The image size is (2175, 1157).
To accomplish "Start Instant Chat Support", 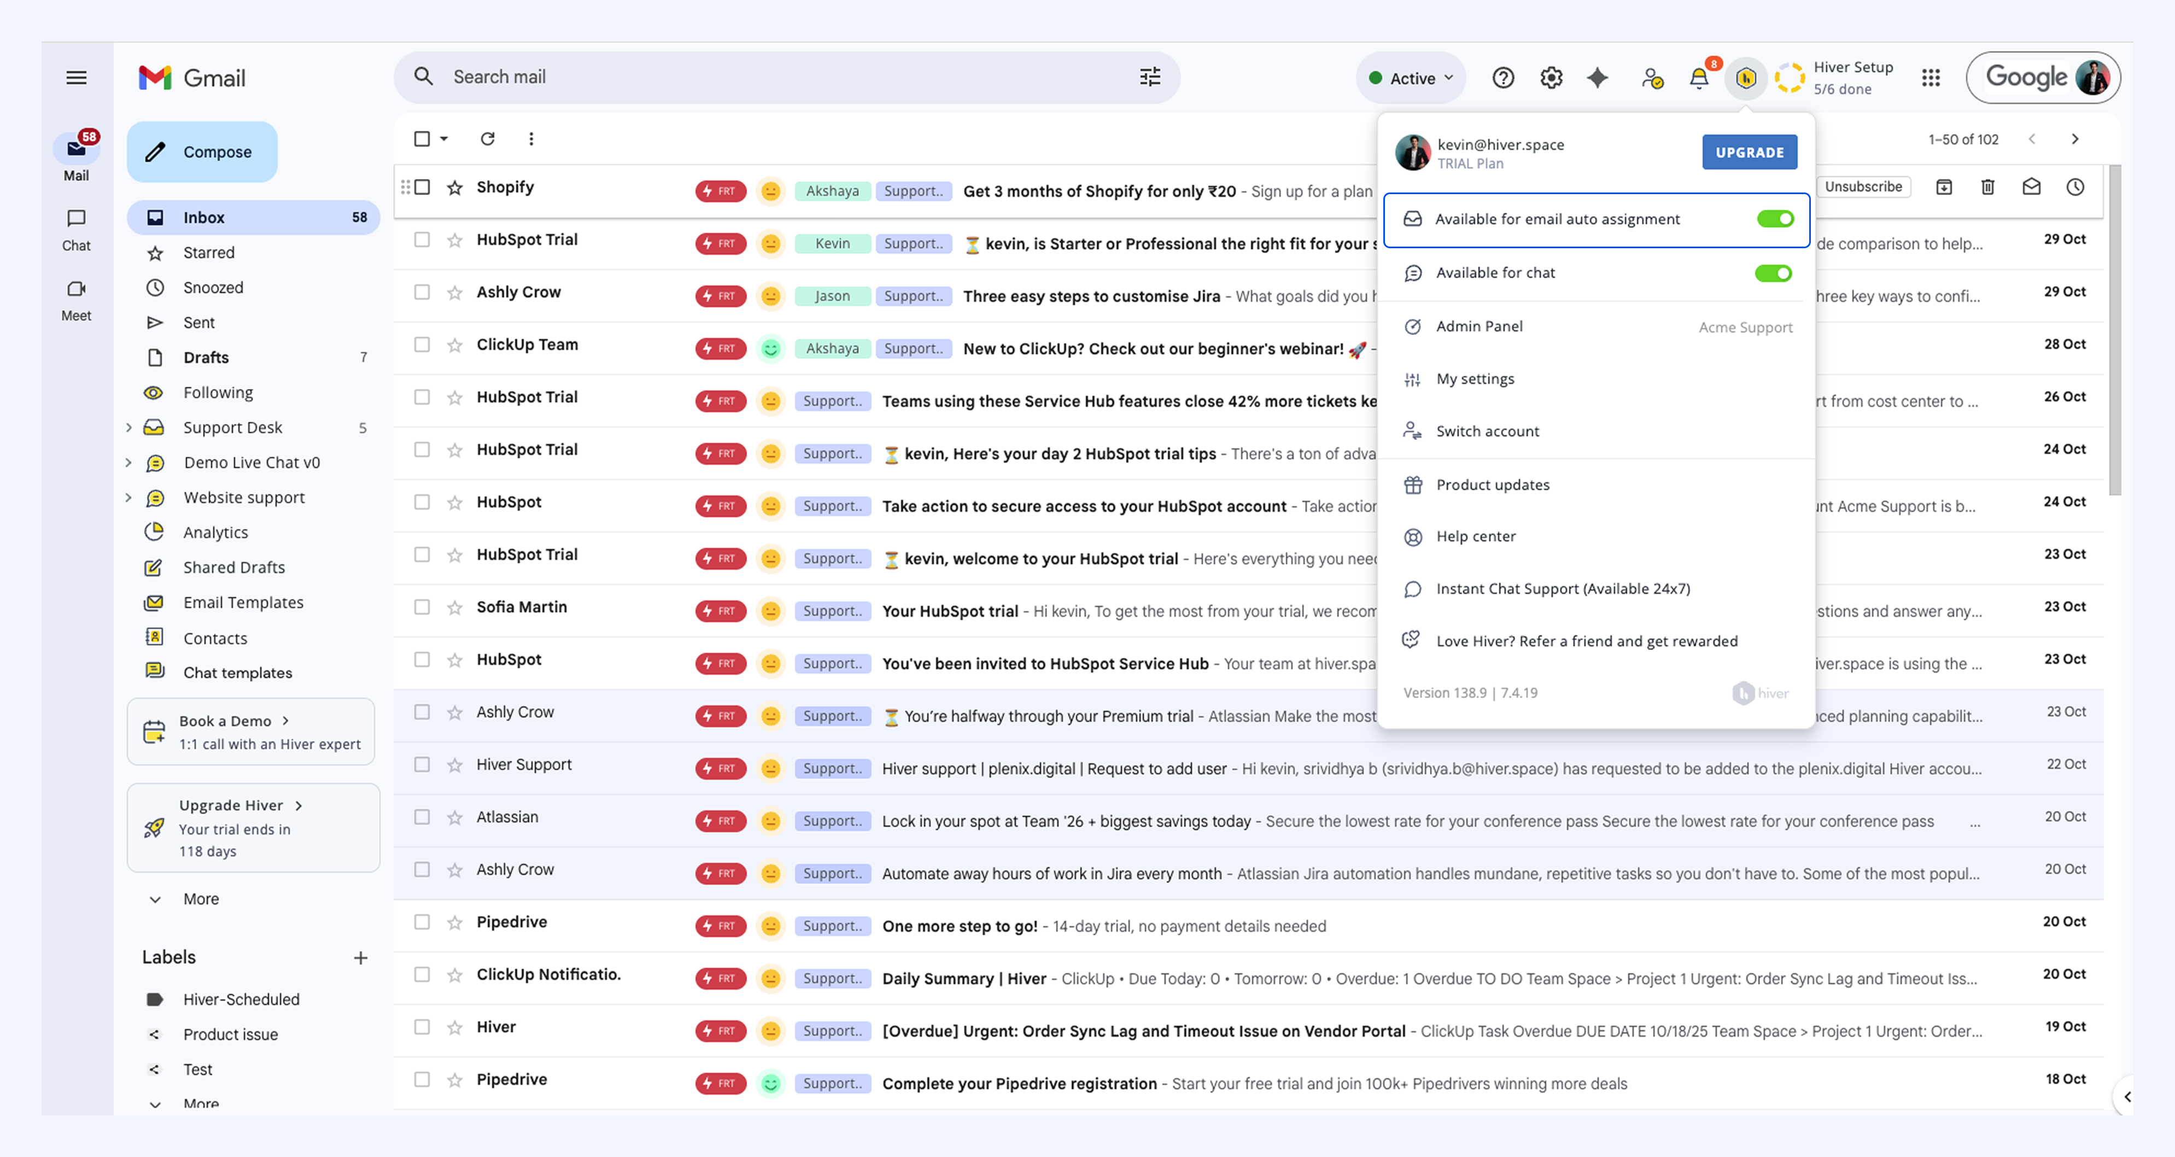I will (x=1596, y=589).
